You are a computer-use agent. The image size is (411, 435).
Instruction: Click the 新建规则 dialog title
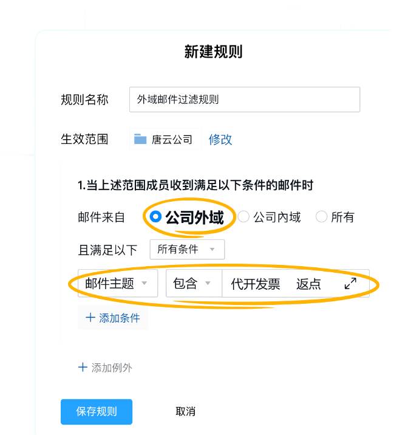click(213, 52)
